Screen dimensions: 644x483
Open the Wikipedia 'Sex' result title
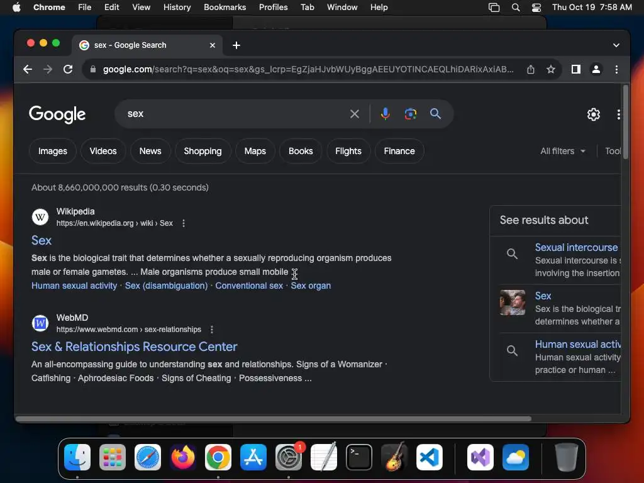(42, 240)
